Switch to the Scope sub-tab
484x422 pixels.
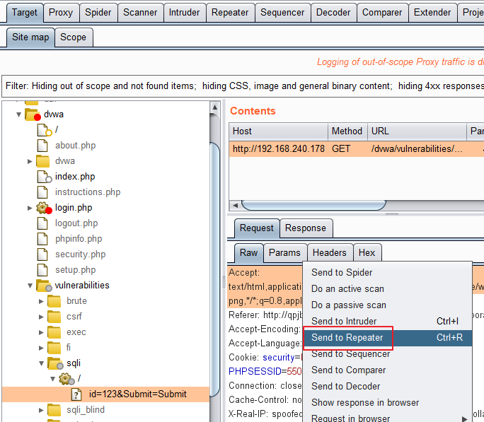pos(74,37)
